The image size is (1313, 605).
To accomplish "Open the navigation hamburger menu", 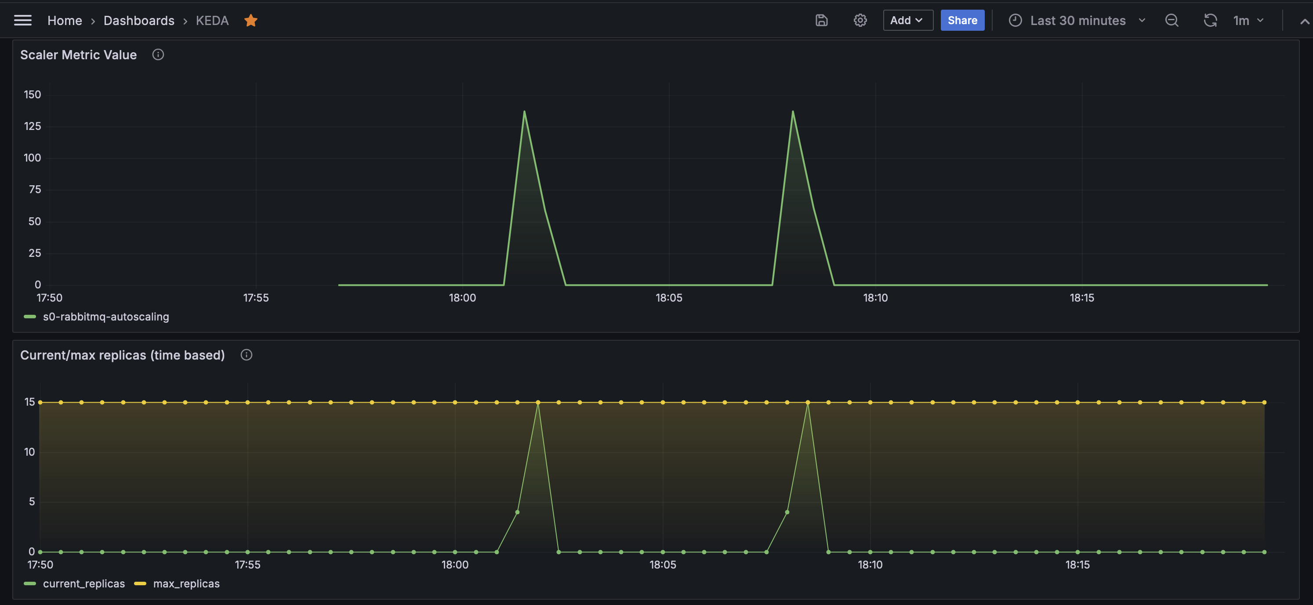I will [x=22, y=20].
